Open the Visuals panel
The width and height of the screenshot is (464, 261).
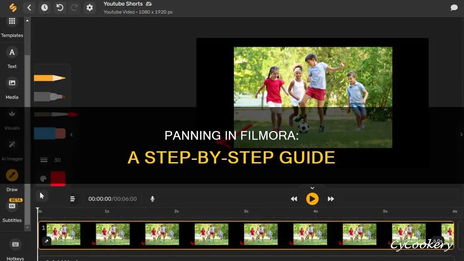point(12,120)
